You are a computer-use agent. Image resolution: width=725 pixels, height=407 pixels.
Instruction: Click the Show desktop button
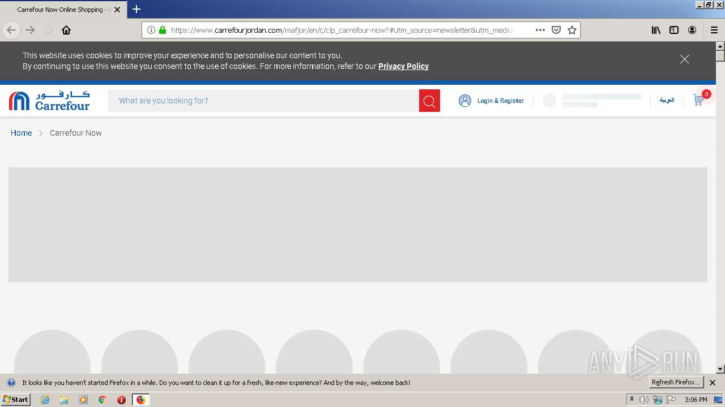(x=718, y=400)
